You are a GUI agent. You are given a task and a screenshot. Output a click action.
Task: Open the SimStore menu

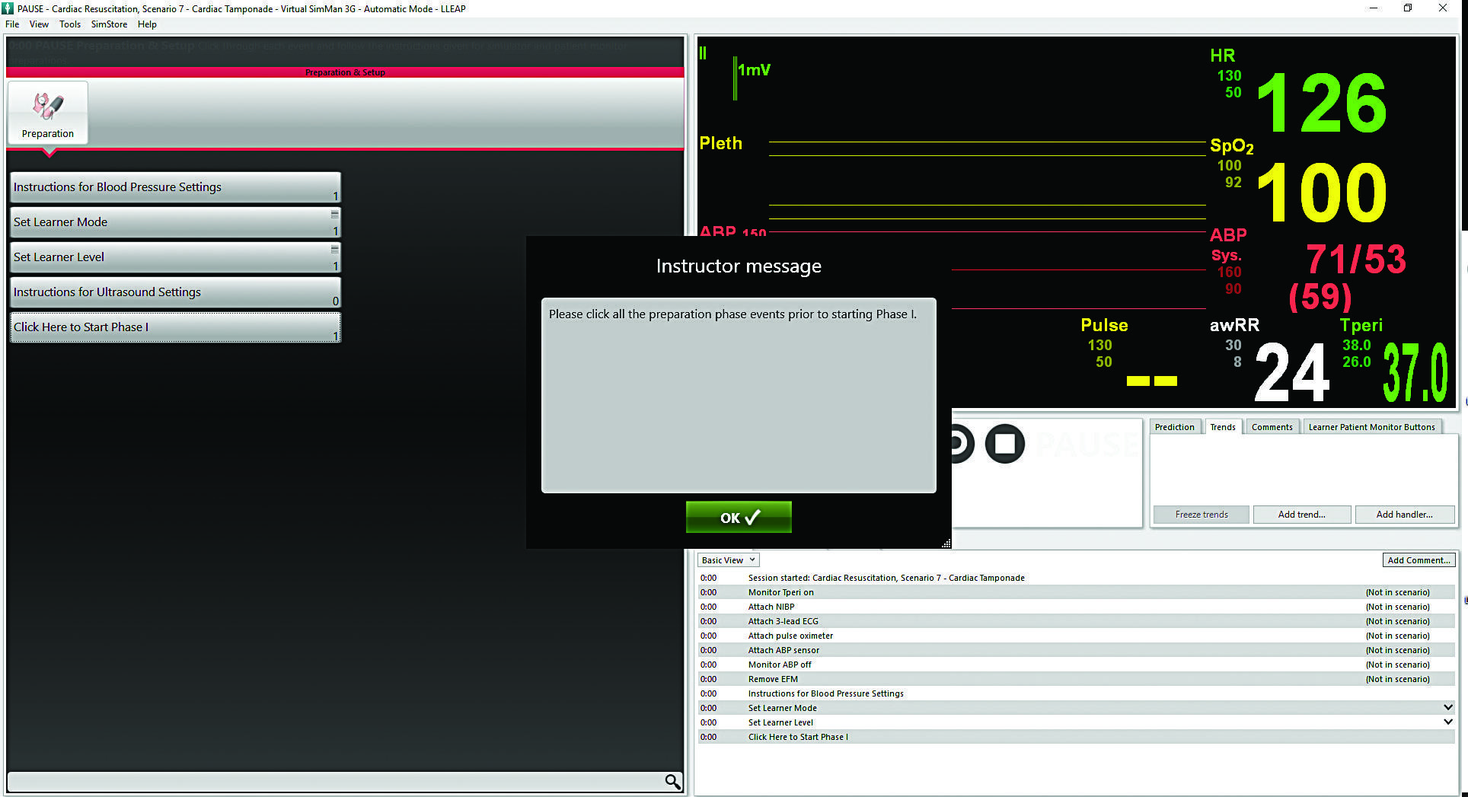click(109, 24)
